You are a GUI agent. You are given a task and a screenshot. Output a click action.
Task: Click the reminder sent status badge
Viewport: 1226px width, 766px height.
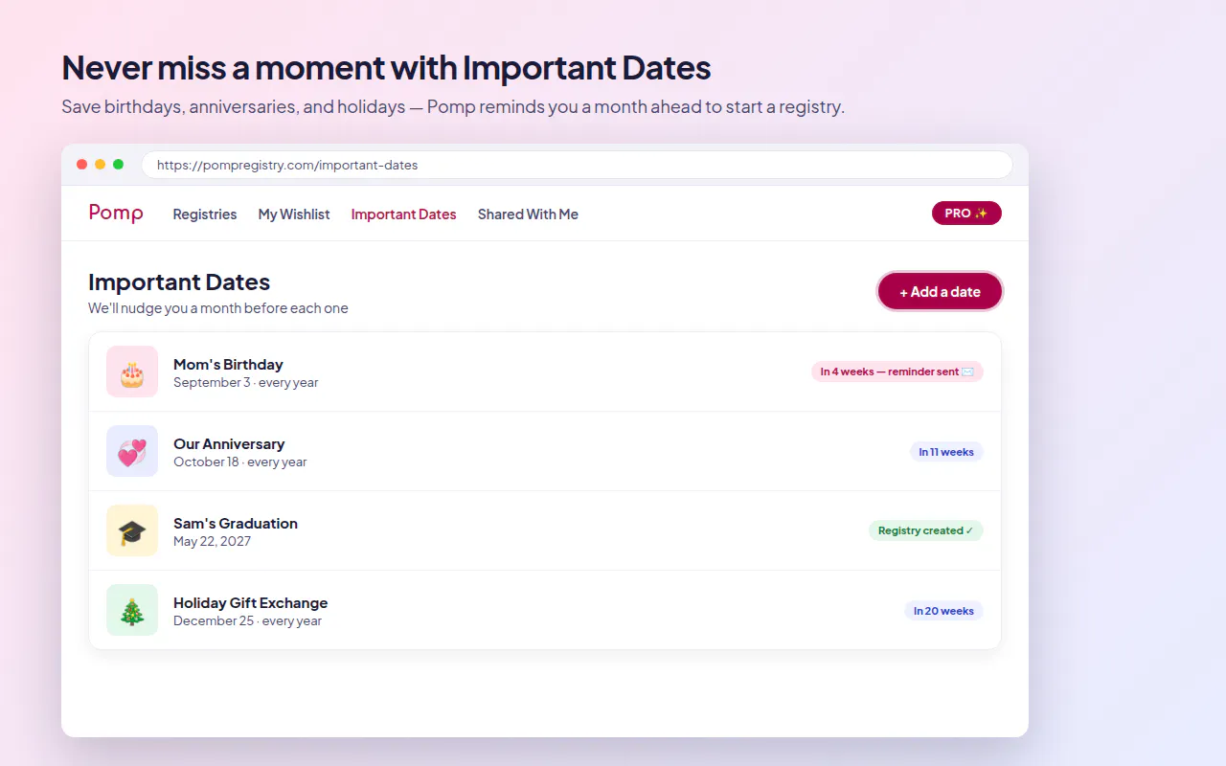(x=897, y=372)
